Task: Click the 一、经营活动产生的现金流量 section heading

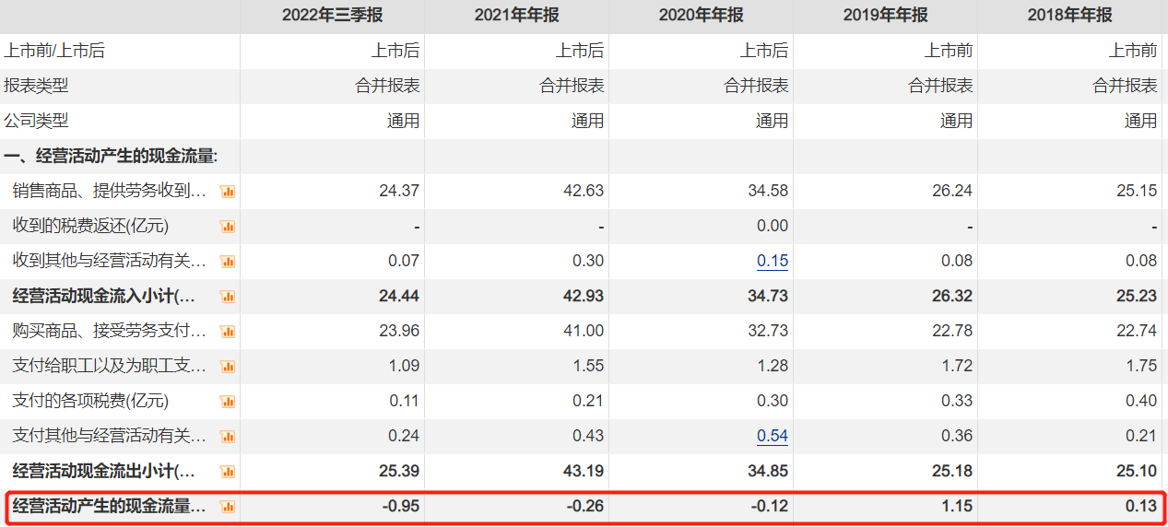Action: (111, 156)
